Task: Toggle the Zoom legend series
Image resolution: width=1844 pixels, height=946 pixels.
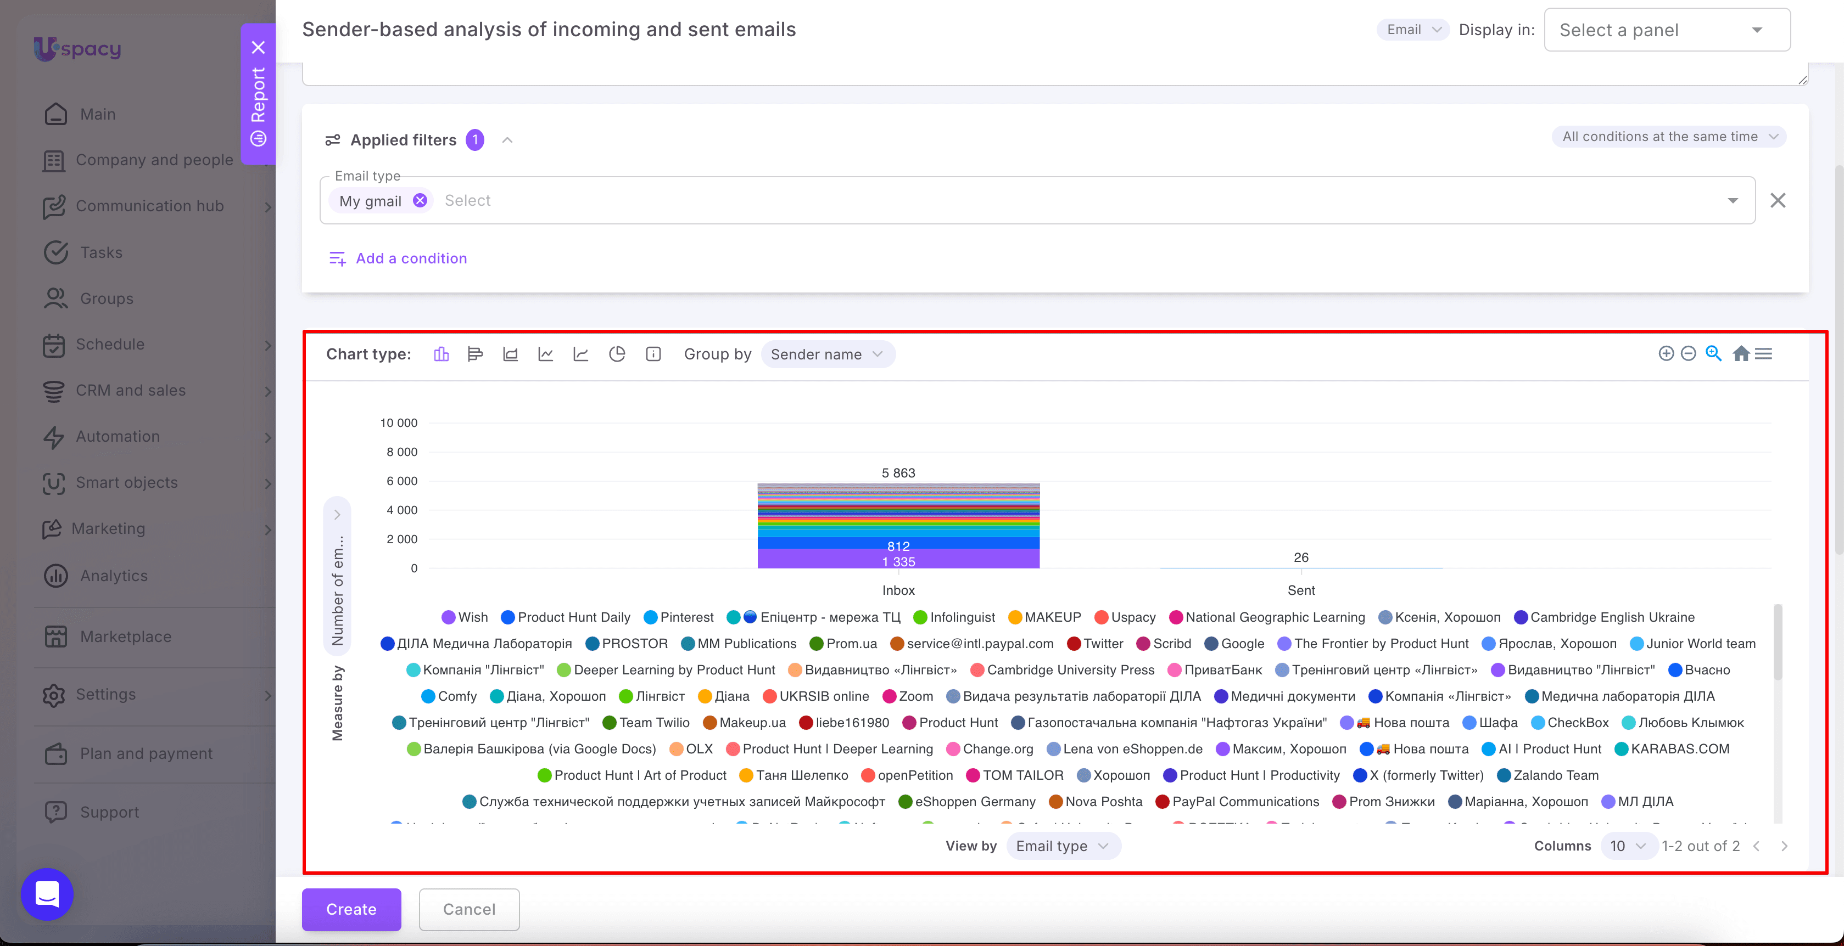Action: 908,696
